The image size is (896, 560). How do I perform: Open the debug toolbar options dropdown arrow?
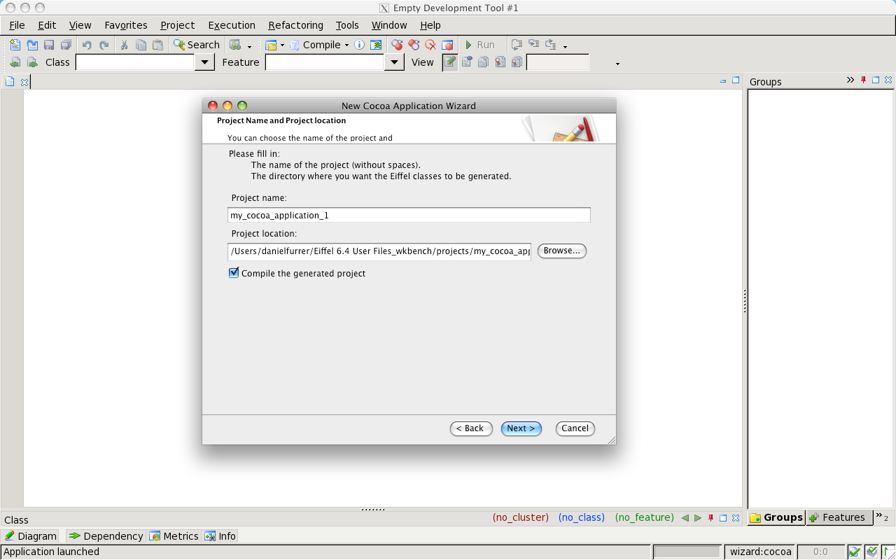[x=565, y=47]
